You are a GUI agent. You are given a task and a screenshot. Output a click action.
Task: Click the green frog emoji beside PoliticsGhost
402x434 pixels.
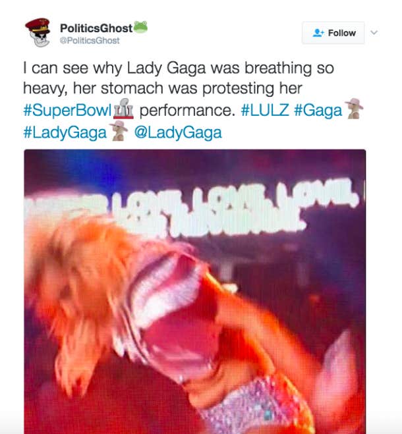pyautogui.click(x=141, y=28)
